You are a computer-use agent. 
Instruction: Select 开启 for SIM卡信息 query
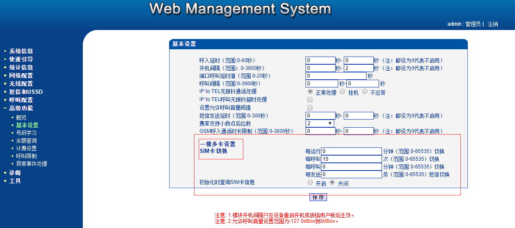coord(310,182)
